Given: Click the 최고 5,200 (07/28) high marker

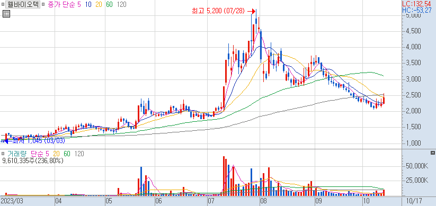Looking at the screenshot, I should pyautogui.click(x=218, y=11).
